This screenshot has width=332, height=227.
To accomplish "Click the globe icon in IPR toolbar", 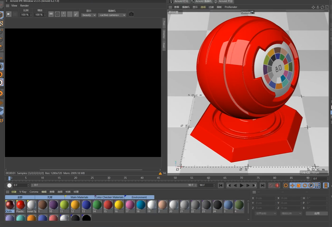I will tap(57, 14).
